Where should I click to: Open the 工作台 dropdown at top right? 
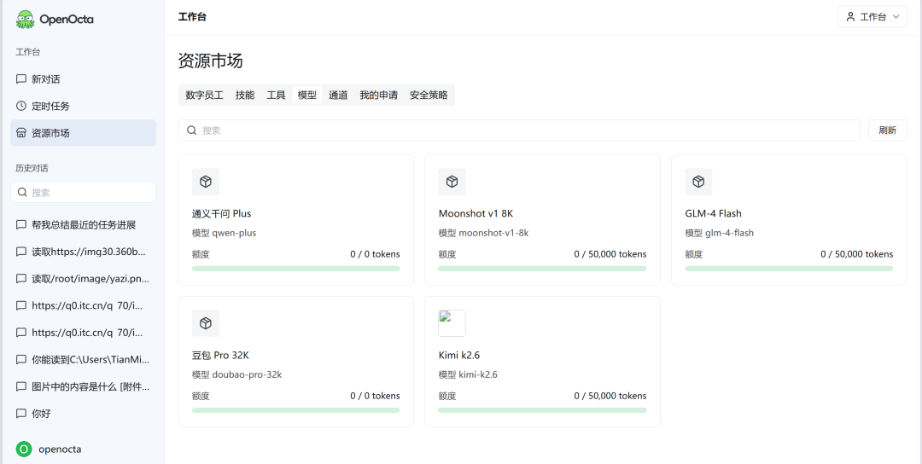coord(872,16)
